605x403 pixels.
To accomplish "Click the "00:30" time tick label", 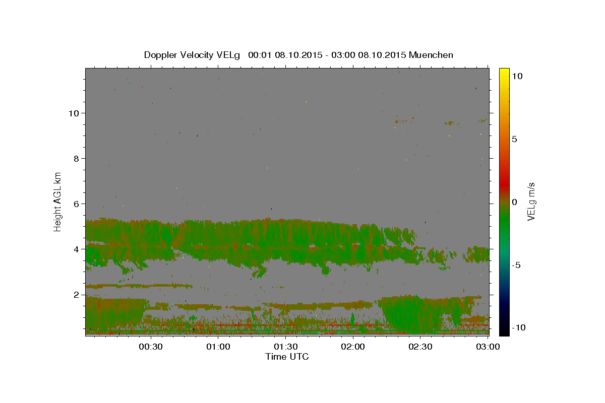I will [150, 347].
